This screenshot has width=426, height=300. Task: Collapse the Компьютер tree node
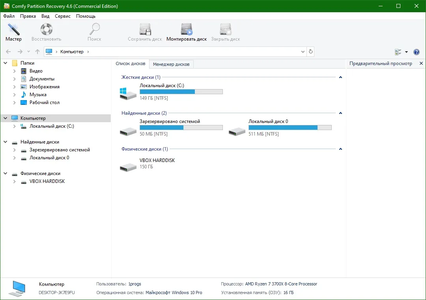point(6,118)
